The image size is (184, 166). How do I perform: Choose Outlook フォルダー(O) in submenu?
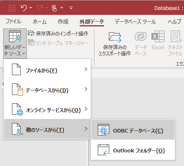[x=133, y=149]
